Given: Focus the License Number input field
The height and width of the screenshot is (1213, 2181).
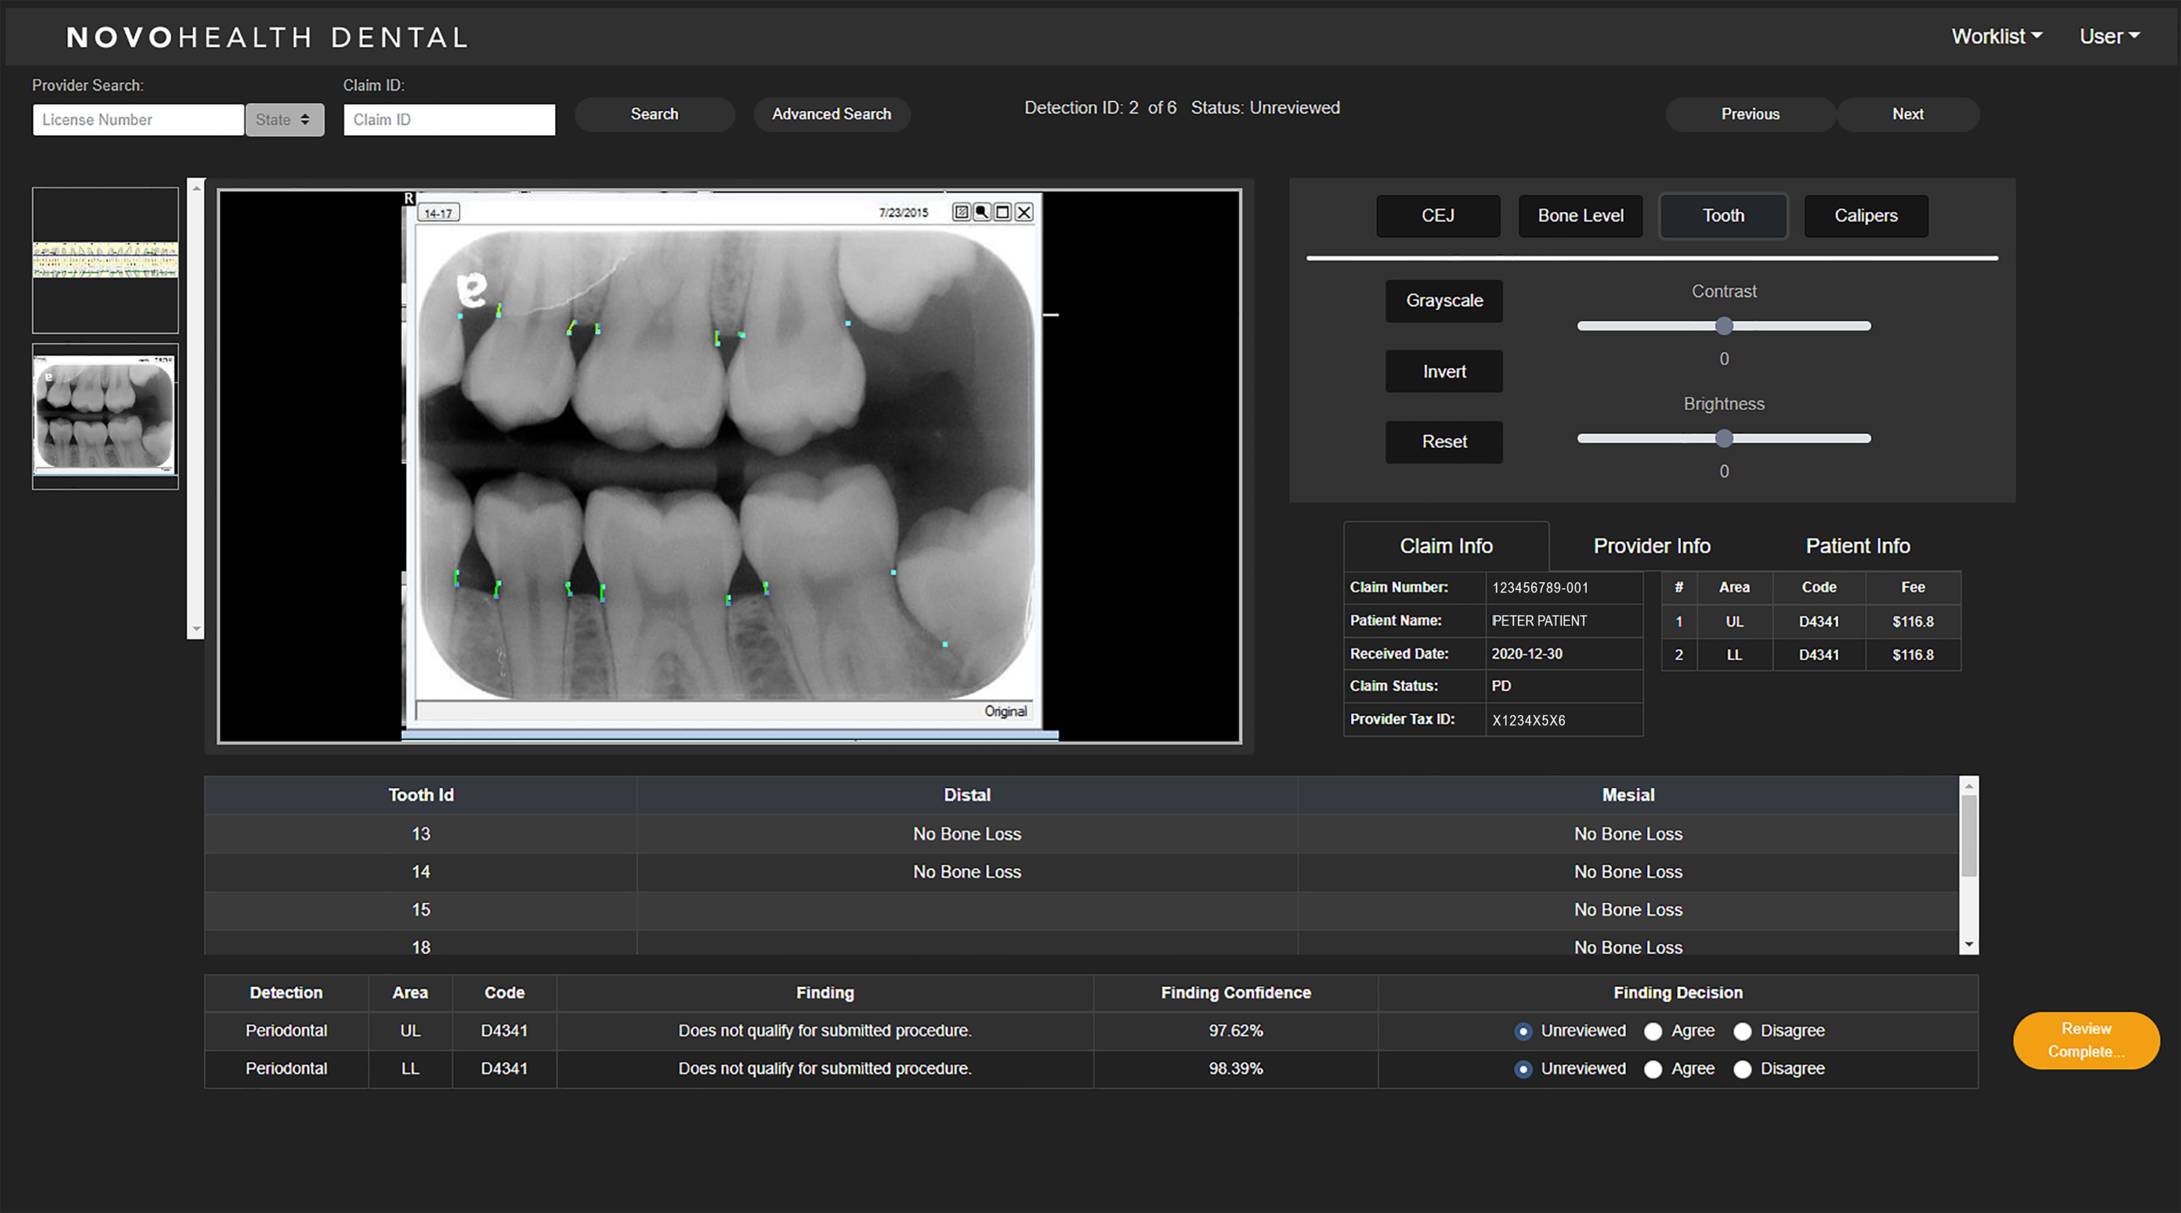Looking at the screenshot, I should click(x=138, y=120).
